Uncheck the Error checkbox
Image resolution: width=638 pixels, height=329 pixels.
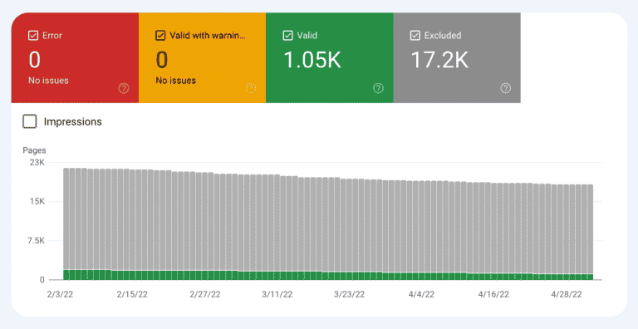[33, 36]
